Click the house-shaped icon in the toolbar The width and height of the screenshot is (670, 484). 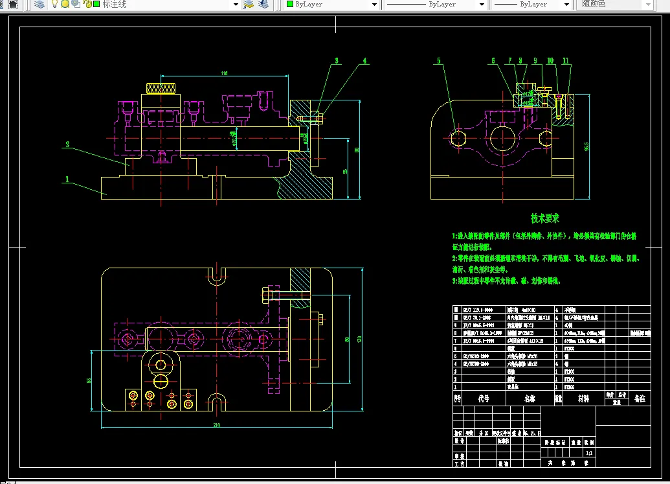click(x=13, y=5)
